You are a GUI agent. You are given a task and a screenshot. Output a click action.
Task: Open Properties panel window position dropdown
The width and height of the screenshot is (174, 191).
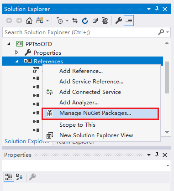pyautogui.click(x=149, y=155)
